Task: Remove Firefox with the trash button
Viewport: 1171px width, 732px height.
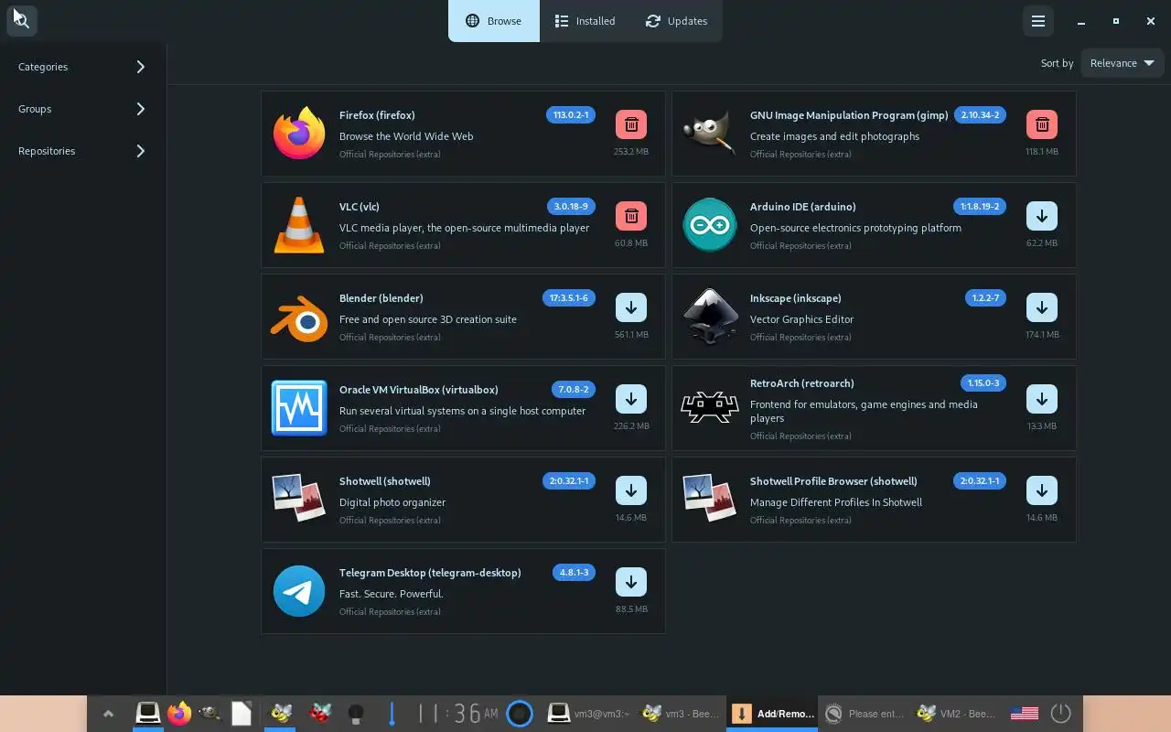Action: click(630, 124)
